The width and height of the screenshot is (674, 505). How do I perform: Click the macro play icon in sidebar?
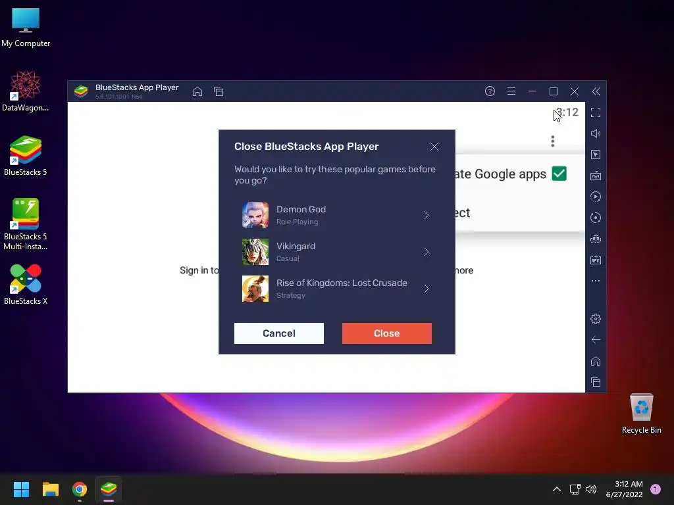pyautogui.click(x=596, y=197)
